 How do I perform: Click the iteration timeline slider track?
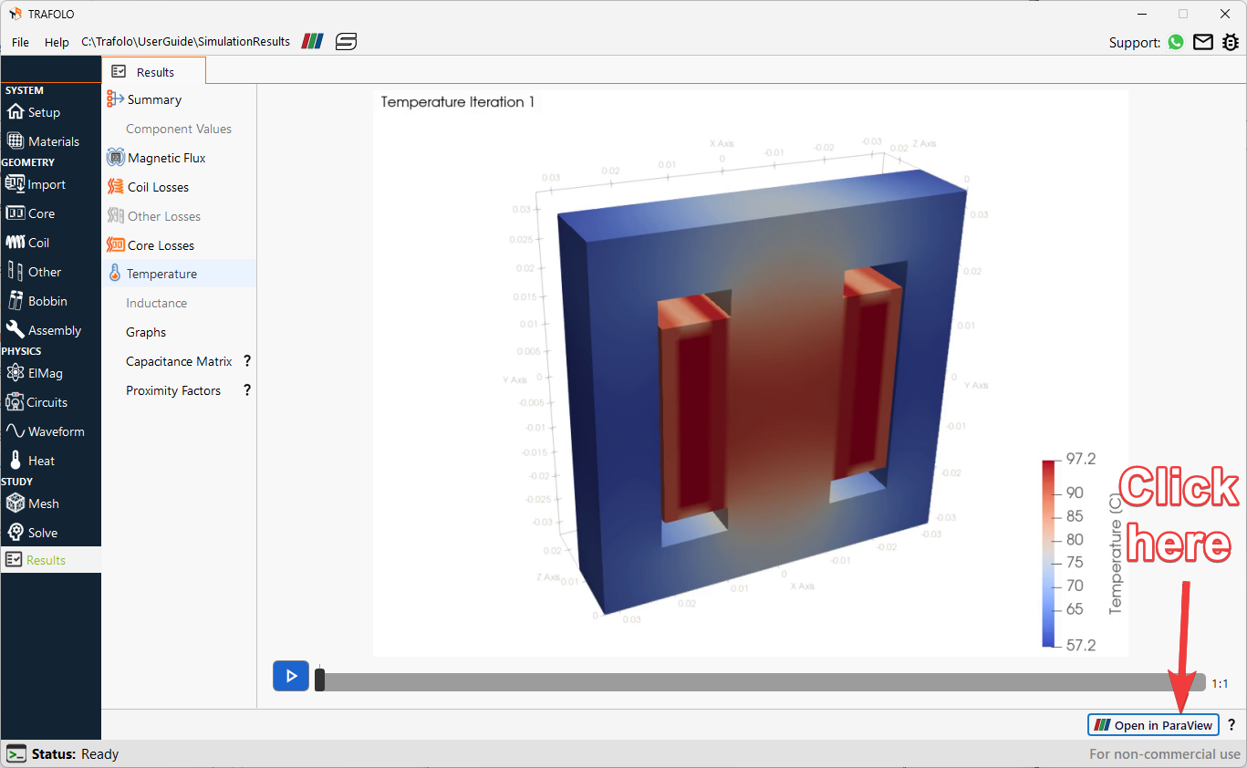pos(760,682)
